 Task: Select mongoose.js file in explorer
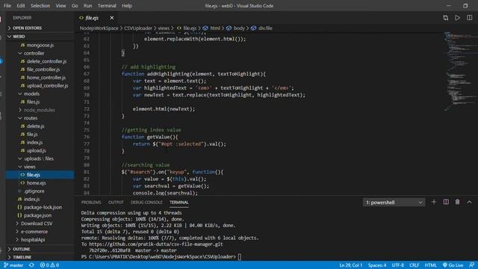tap(40, 45)
